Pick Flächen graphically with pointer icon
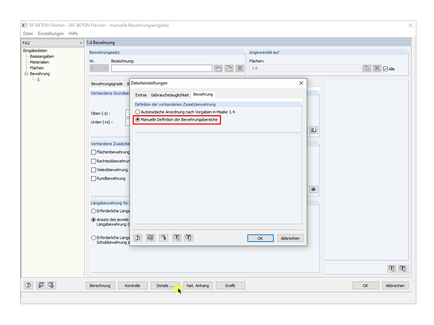 [367, 68]
